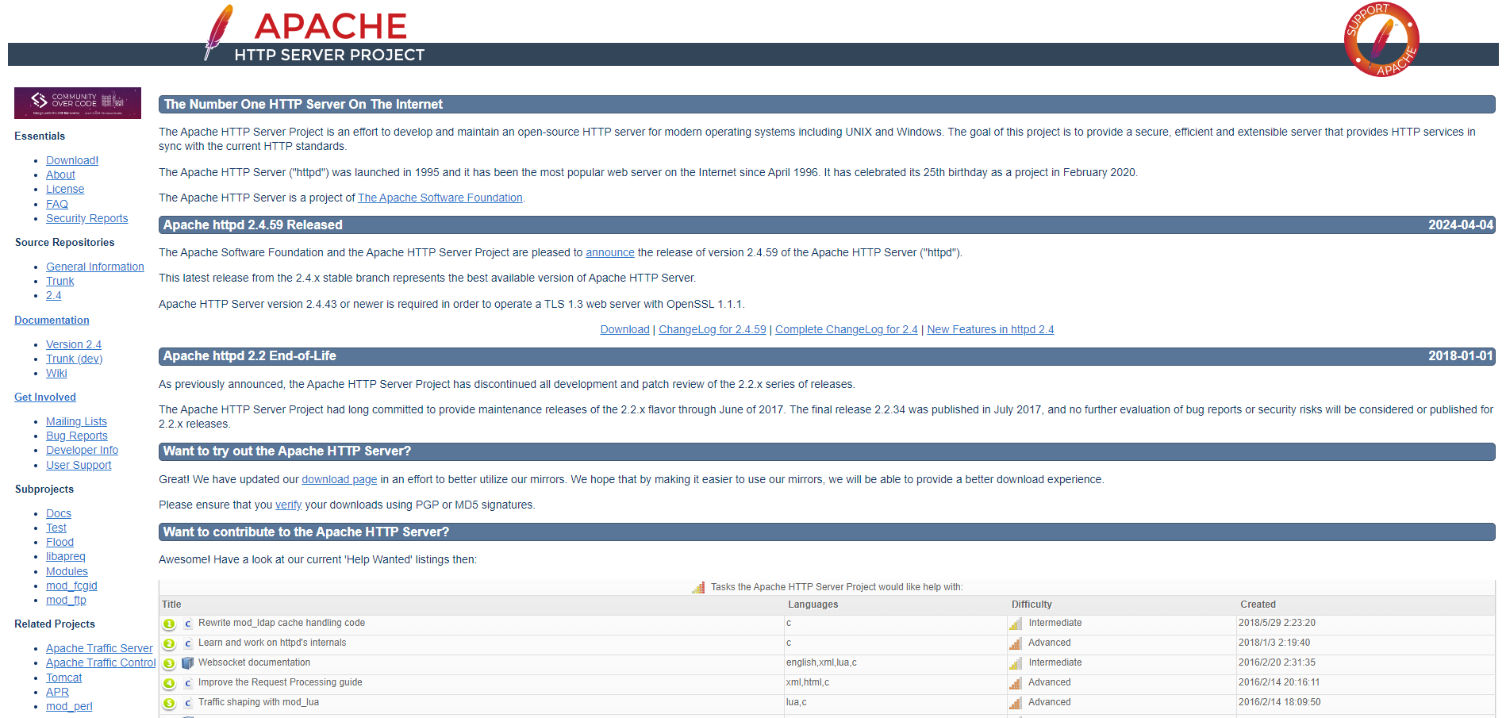This screenshot has height=718, width=1506.
Task: Visit The Apache Software Foundation link
Action: (440, 198)
